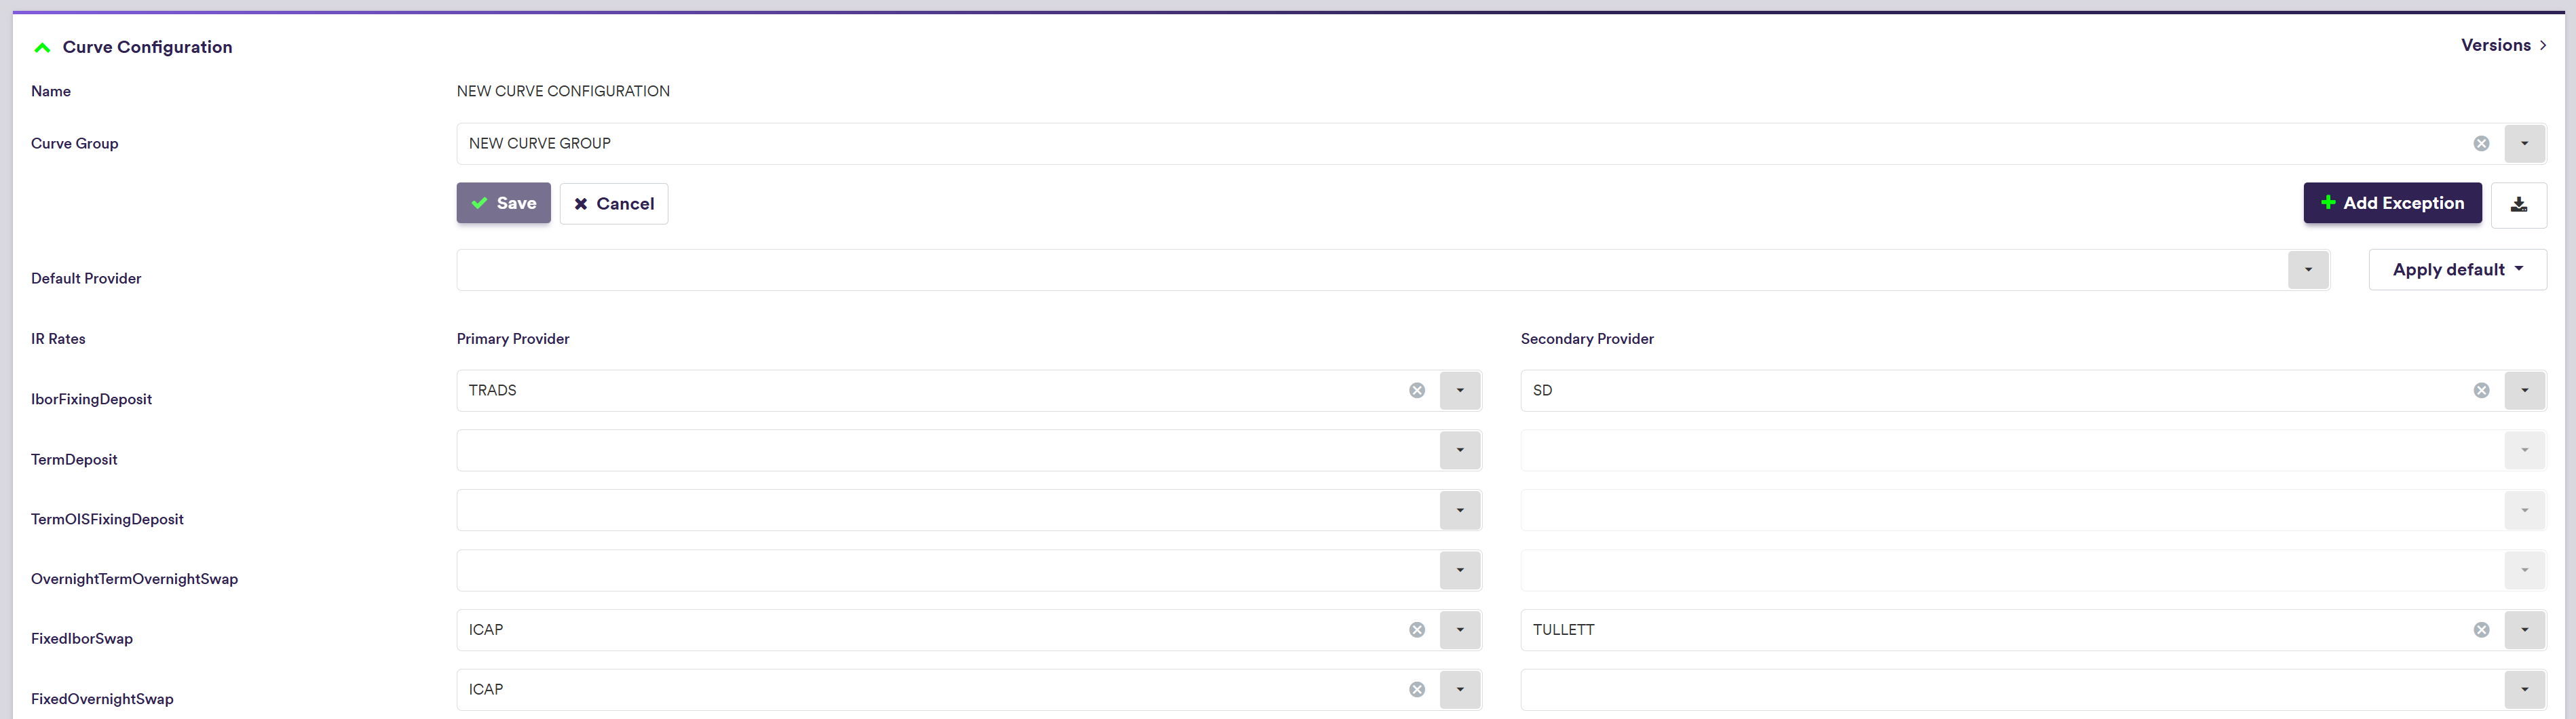The height and width of the screenshot is (719, 2576).
Task: Clear TRADS primary provider for IborFixingDeposit
Action: [x=1417, y=391]
